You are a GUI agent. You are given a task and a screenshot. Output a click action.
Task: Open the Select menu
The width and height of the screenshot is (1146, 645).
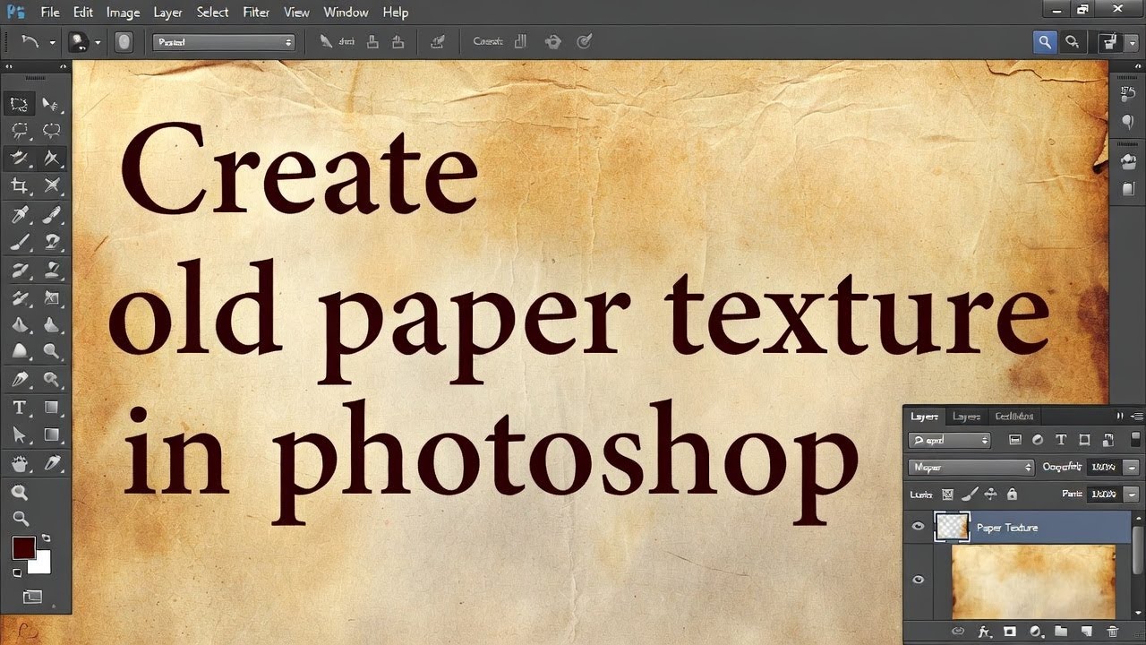coord(213,13)
